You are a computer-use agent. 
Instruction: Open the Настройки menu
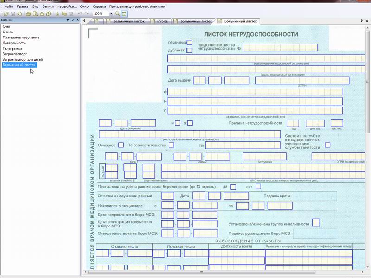[67, 6]
